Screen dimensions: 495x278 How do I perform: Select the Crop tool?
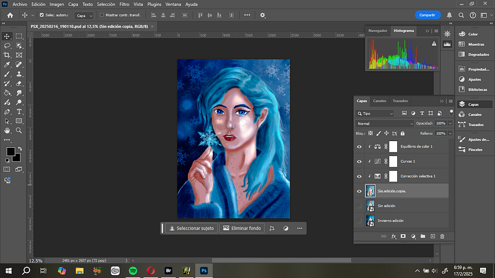[7, 55]
